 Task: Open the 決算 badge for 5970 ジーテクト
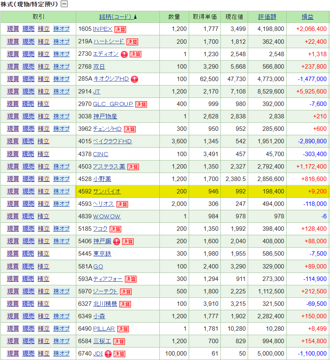126,292
